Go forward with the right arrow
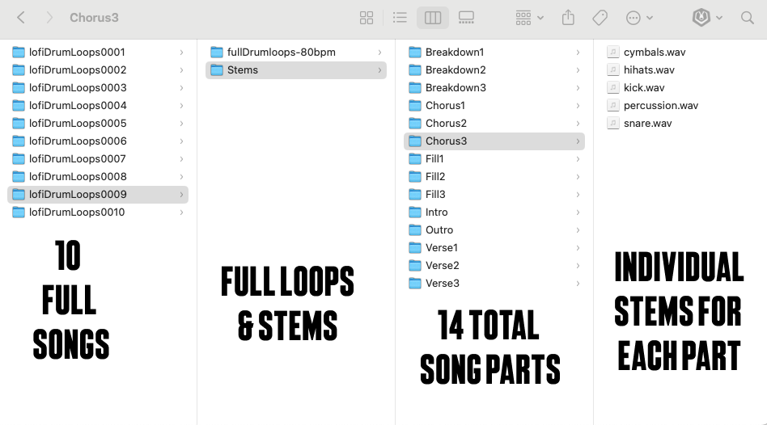Viewport: 767px width, 425px height. tap(49, 18)
